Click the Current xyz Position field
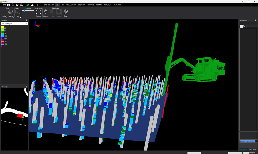The image size is (258, 154). pos(247,141)
